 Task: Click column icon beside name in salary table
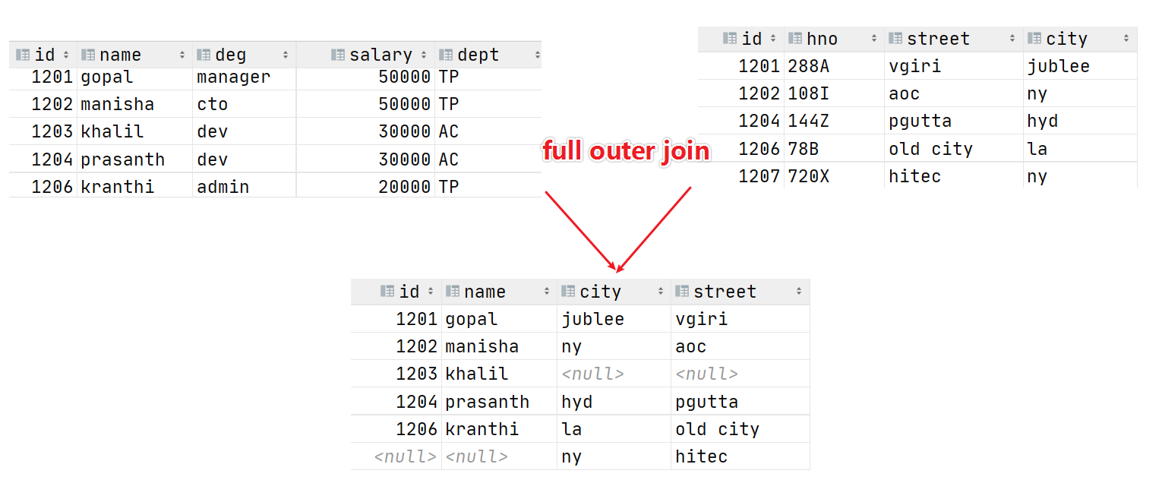click(x=88, y=55)
